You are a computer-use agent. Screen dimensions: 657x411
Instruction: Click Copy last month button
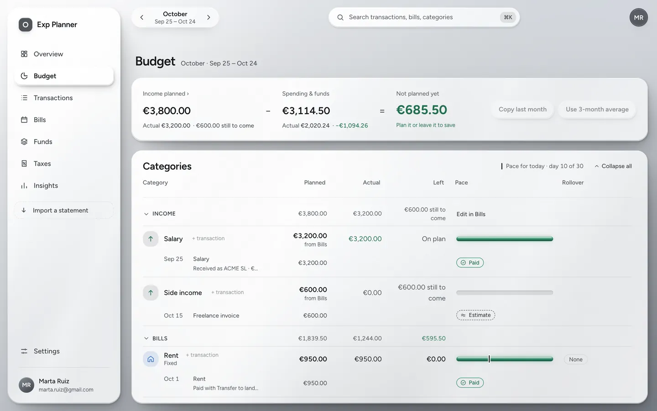[522, 110]
